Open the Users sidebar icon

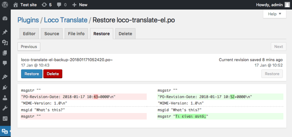coord(5,98)
